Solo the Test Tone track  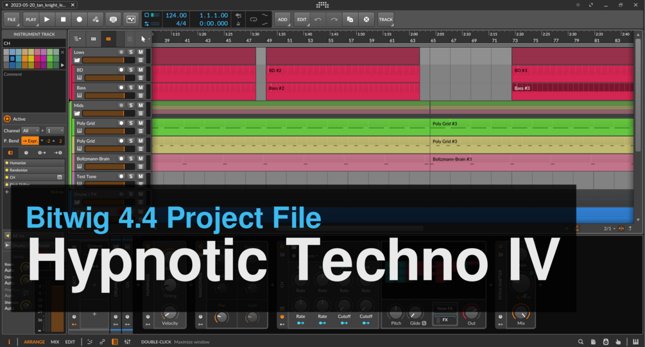pyautogui.click(x=131, y=176)
